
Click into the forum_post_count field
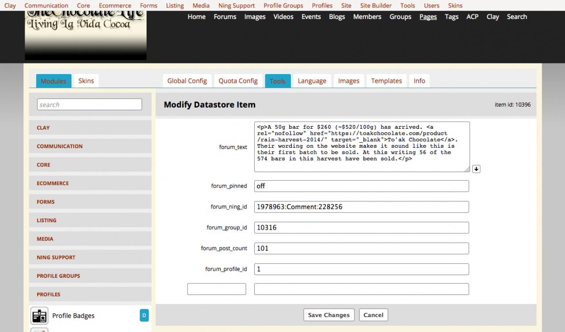tap(362, 248)
